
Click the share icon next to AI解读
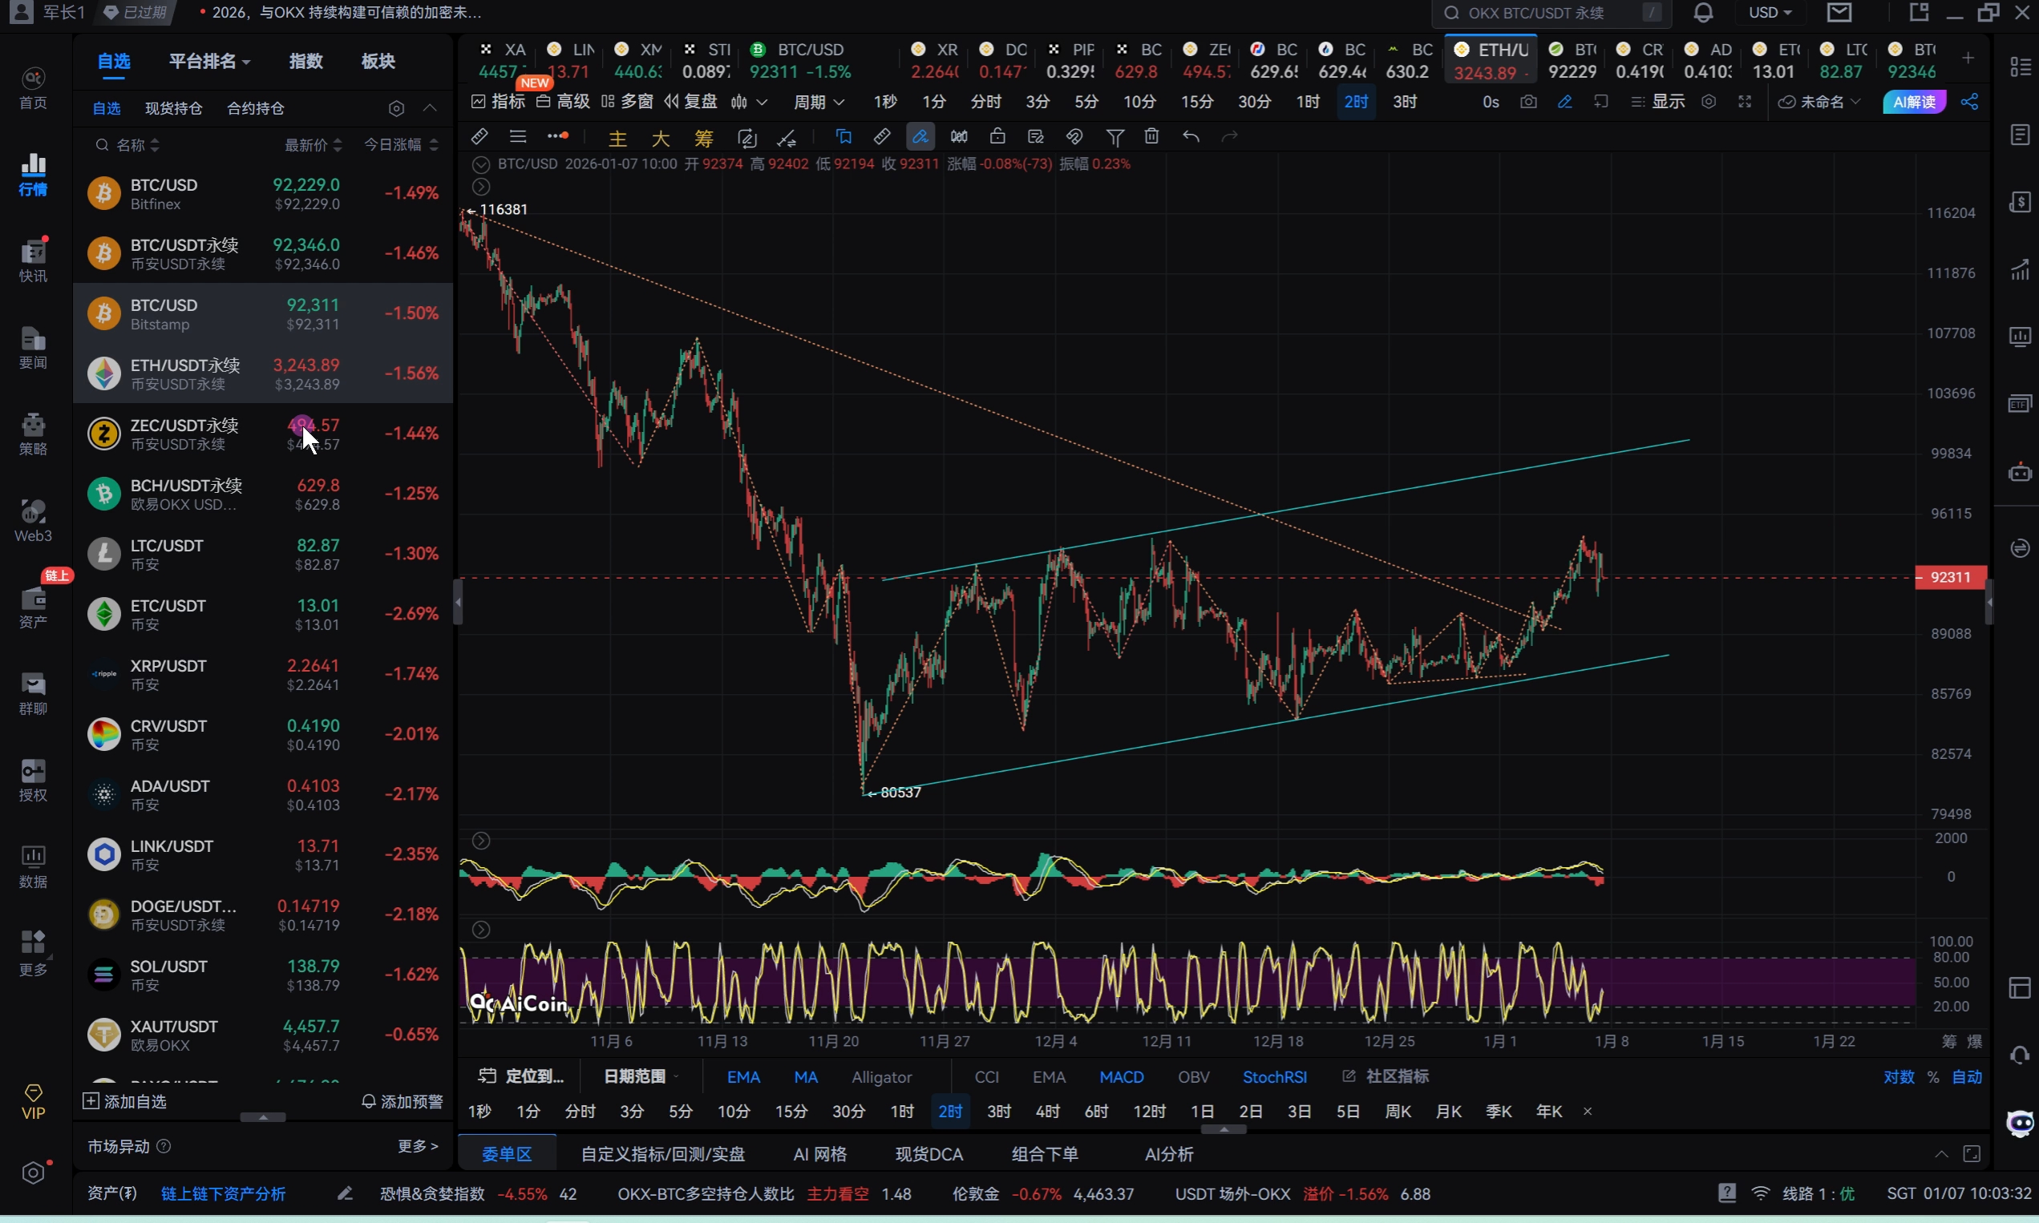1970,103
